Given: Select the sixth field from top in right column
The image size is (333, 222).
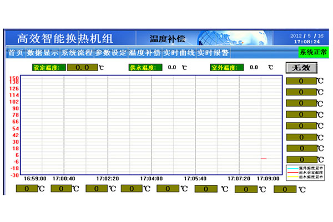Looking at the screenshot, I should tap(302, 137).
